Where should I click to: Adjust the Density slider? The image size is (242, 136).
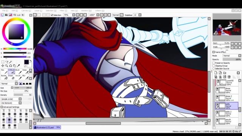click(23, 95)
